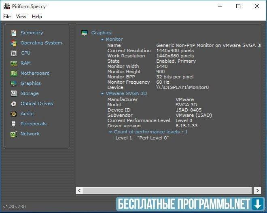Image resolution: width=267 pixels, height=213 pixels.
Task: Click the Device ID 15AD-0405 value
Action: tap(189, 110)
